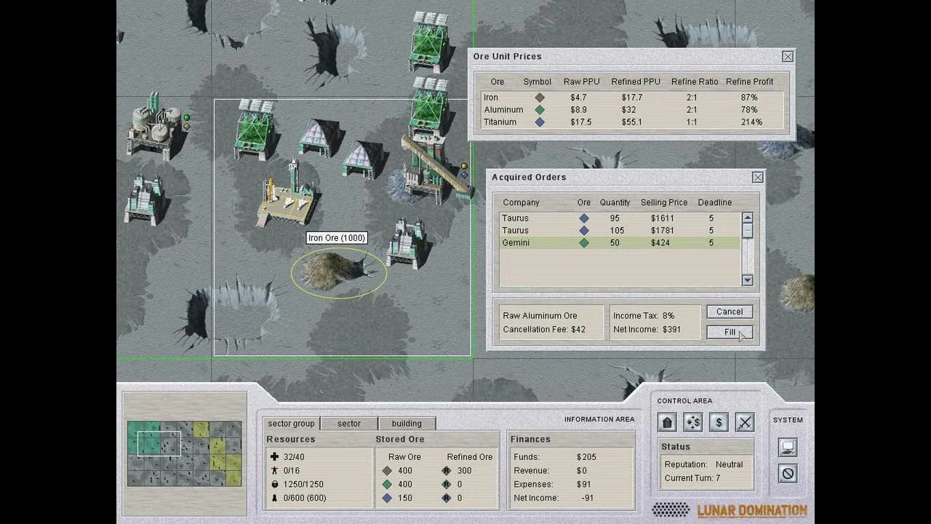Click the personnel figure resource icon
Screen dimensions: 931x524
(274, 471)
